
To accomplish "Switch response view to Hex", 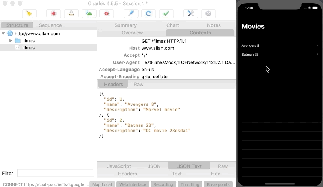I will (x=215, y=174).
